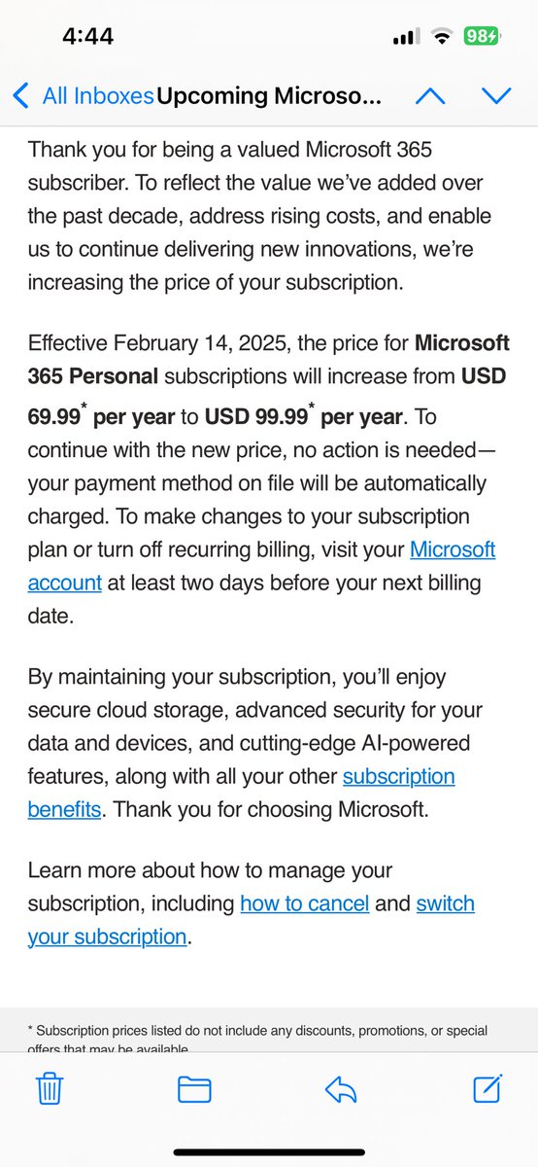The height and width of the screenshot is (1167, 538).
Task: Tap the subscription prices footnote text
Action: coord(257,1040)
